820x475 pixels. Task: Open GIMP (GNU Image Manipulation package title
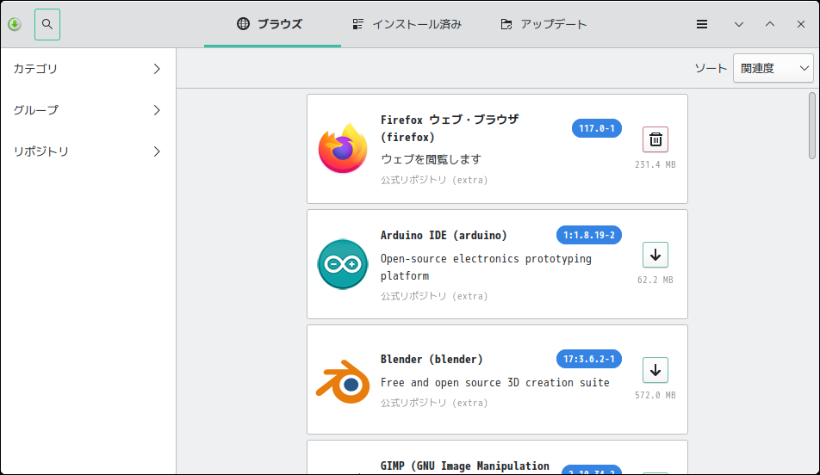(x=465, y=466)
